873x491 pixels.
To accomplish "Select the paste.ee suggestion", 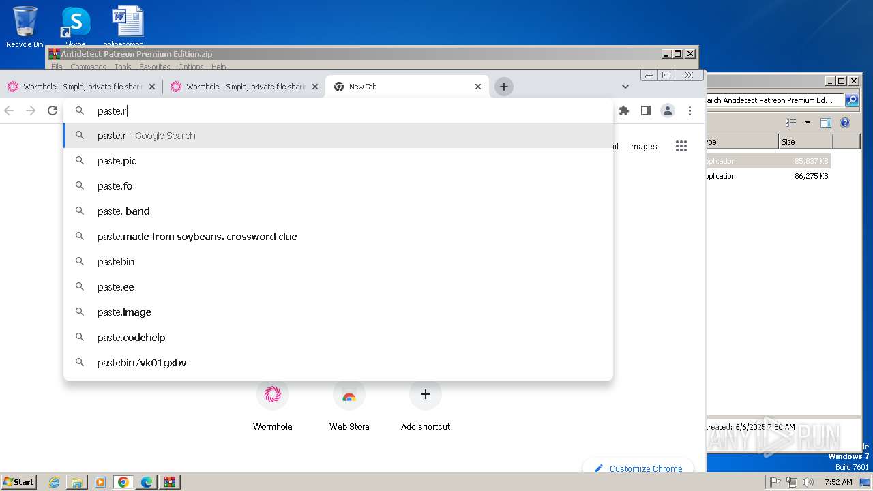I will click(x=338, y=287).
